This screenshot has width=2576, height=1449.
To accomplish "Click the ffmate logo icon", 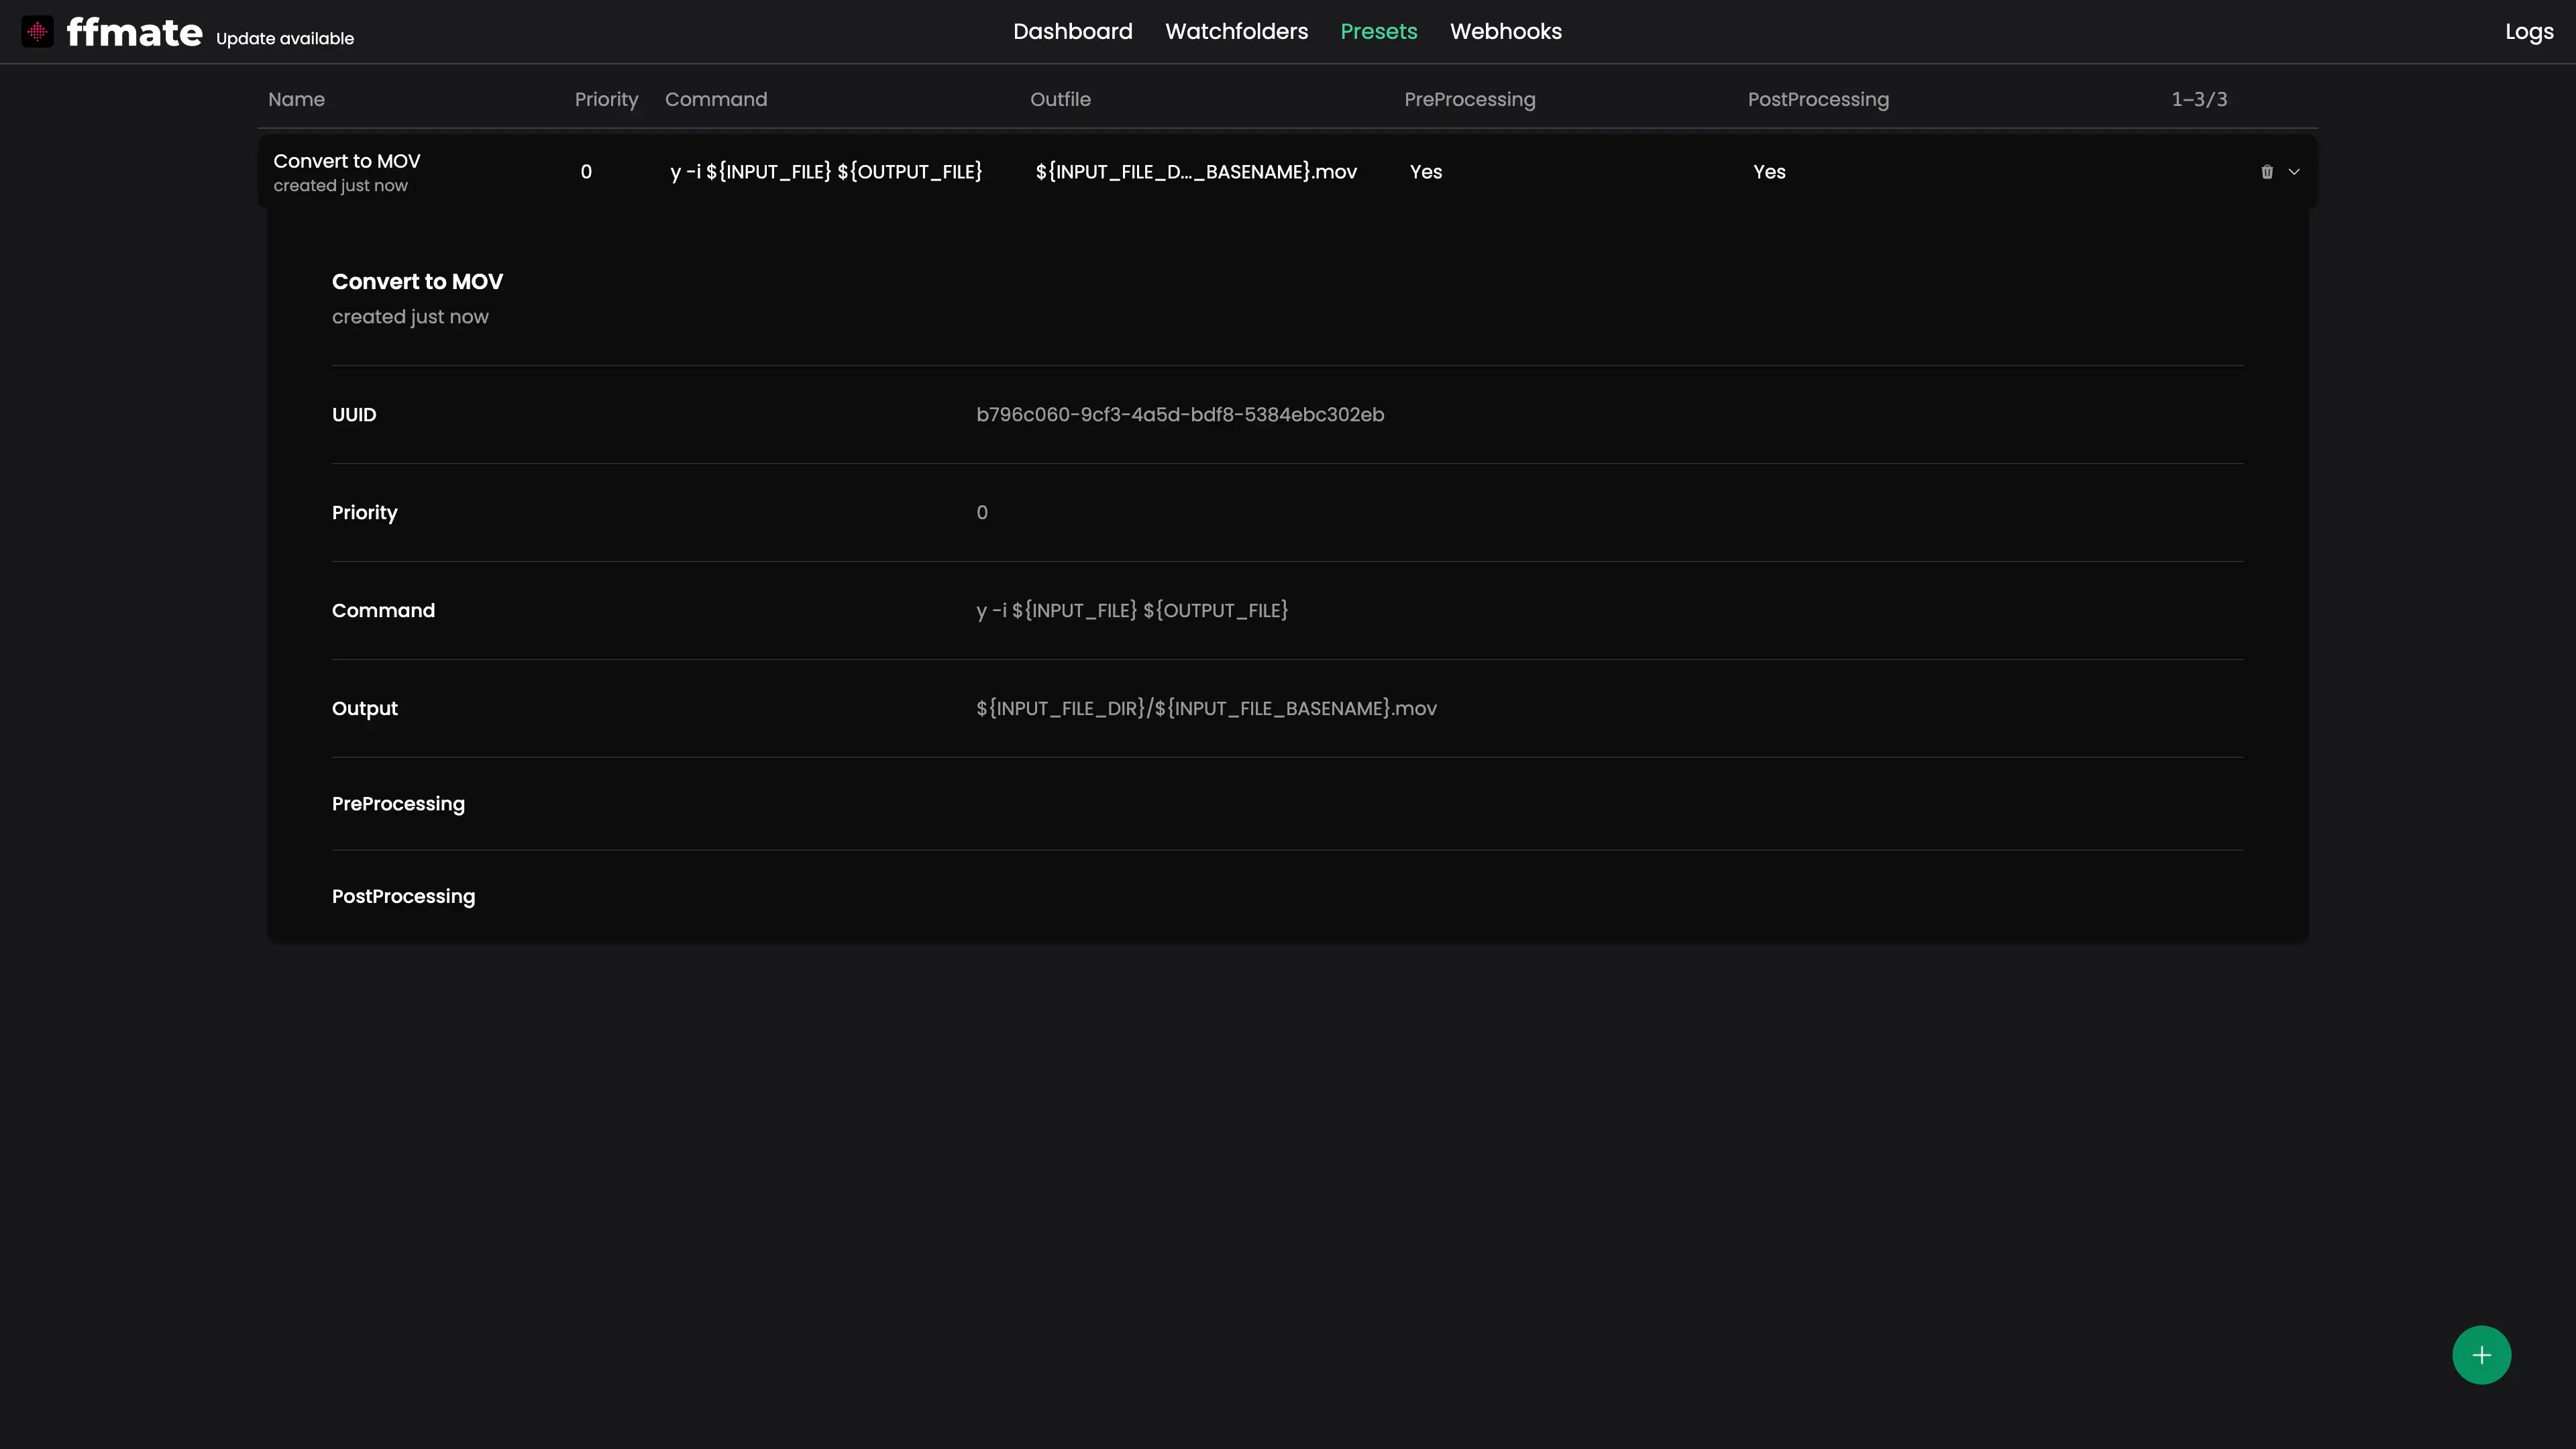I will 37,32.
